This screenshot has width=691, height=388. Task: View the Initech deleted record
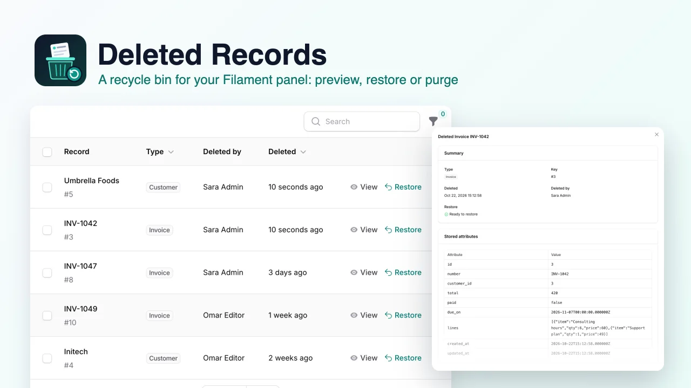(364, 358)
